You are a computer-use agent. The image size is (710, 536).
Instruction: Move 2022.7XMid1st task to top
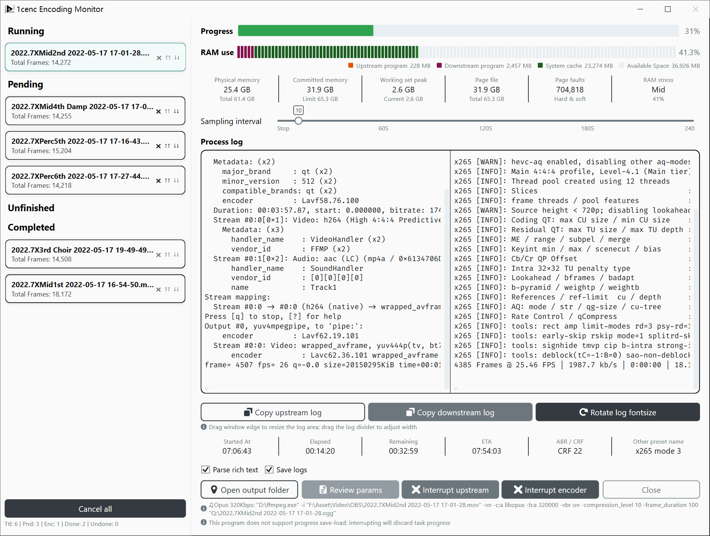click(167, 289)
